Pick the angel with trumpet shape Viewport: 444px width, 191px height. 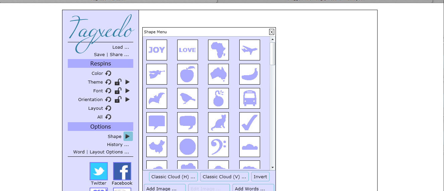(x=157, y=74)
